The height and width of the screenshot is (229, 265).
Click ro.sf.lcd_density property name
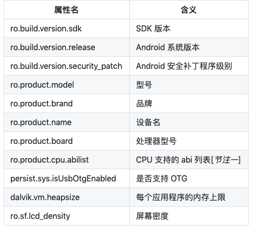40,216
